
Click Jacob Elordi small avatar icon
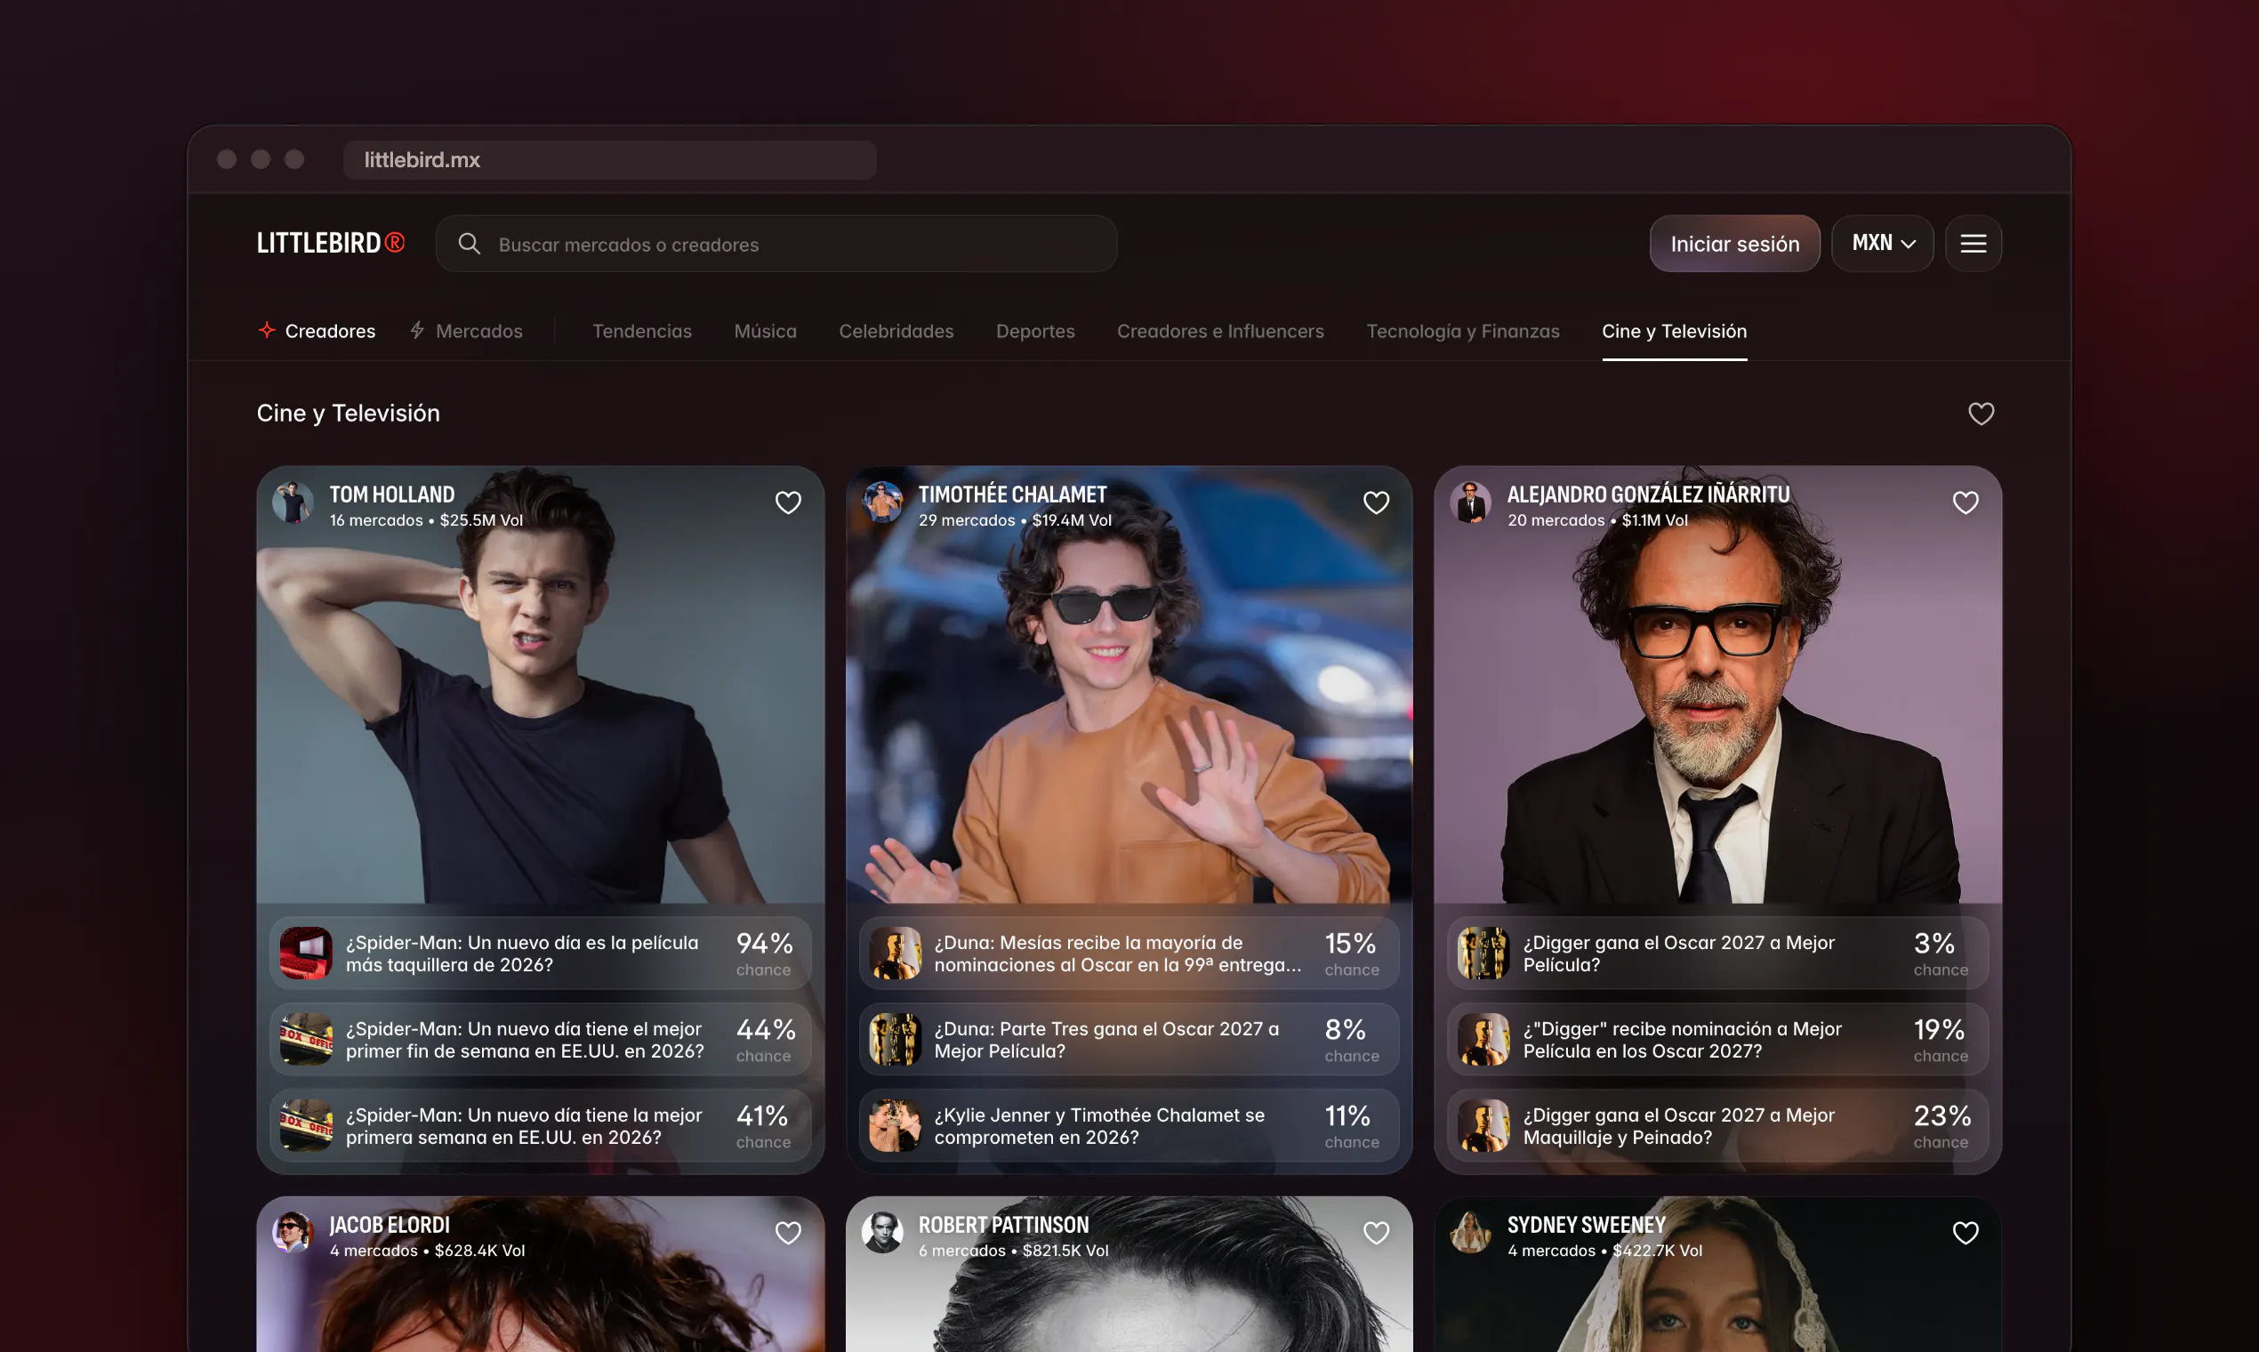coord(293,1233)
